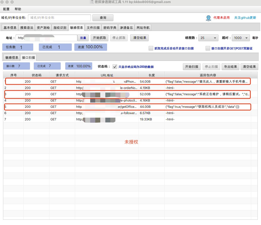Open the 超时 dropdown showing 1000
This screenshot has height=225, width=261.
(241, 38)
